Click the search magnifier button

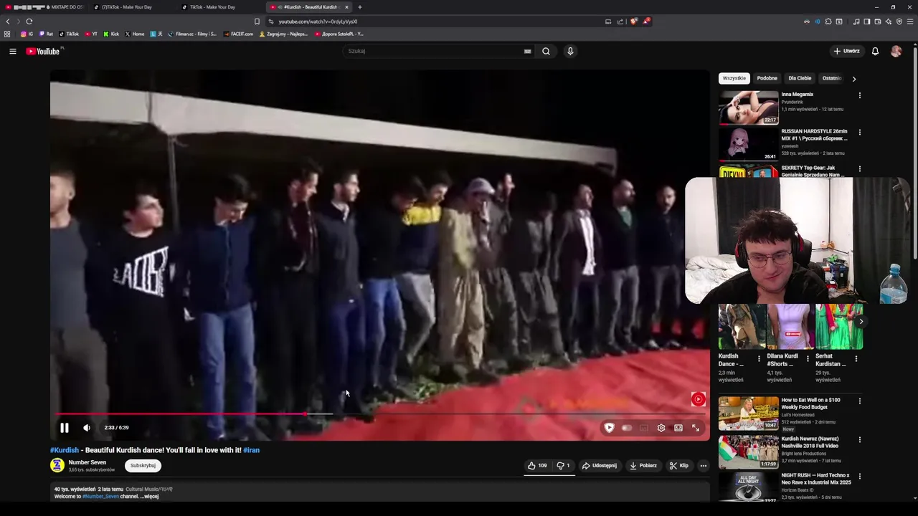tap(546, 51)
